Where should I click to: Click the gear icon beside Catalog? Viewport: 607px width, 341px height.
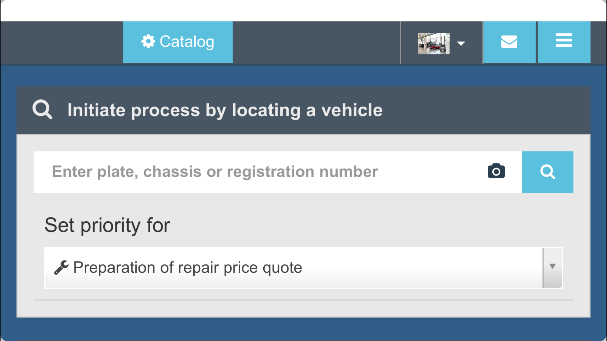coord(148,41)
